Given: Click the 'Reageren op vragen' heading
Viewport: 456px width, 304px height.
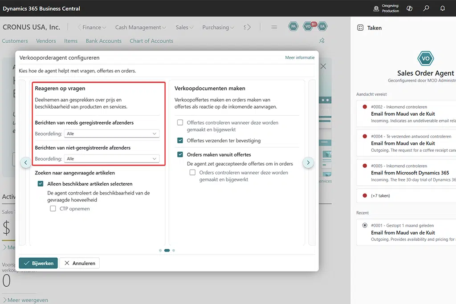Looking at the screenshot, I should click(60, 89).
